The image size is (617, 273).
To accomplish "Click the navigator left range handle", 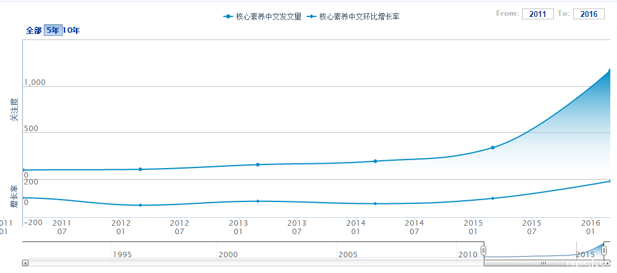I will pos(484,250).
